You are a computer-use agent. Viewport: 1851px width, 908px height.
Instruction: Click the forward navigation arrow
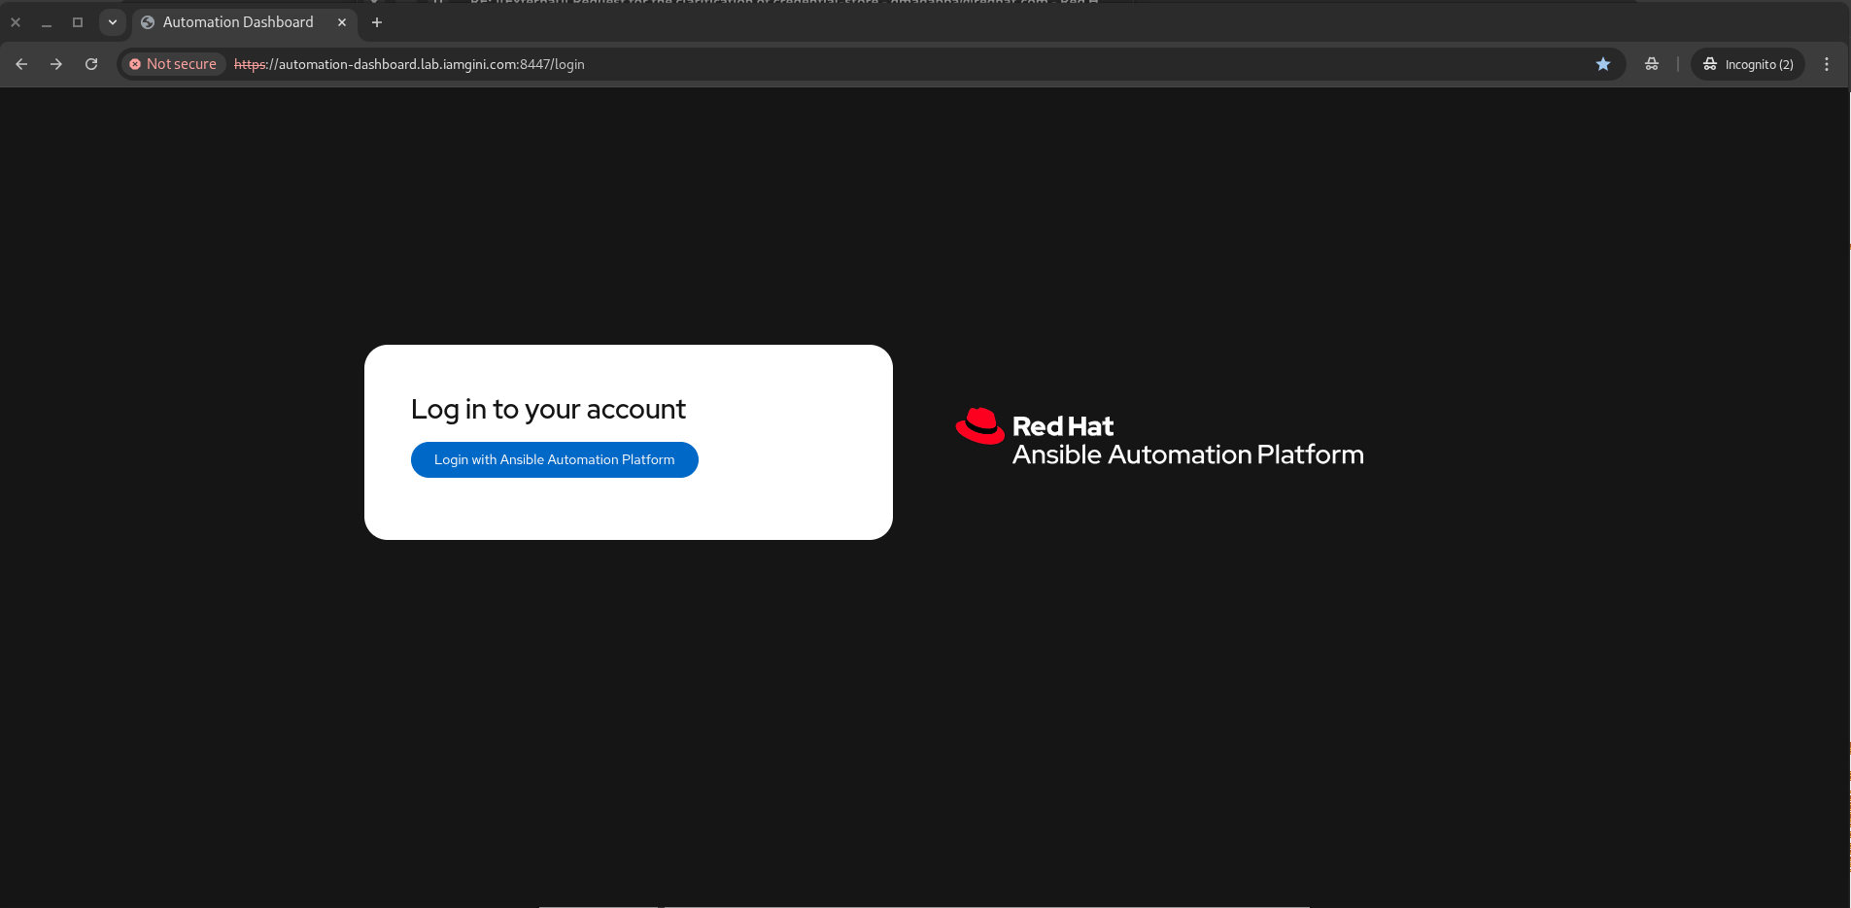56,64
